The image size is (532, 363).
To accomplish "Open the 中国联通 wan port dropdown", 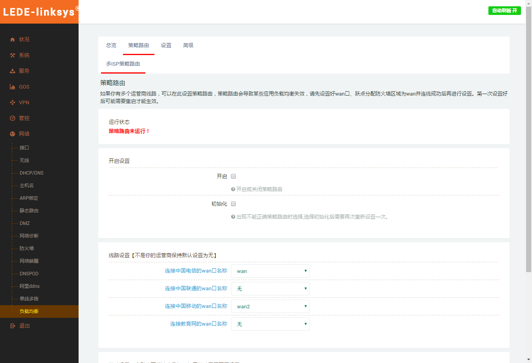I will click(270, 289).
